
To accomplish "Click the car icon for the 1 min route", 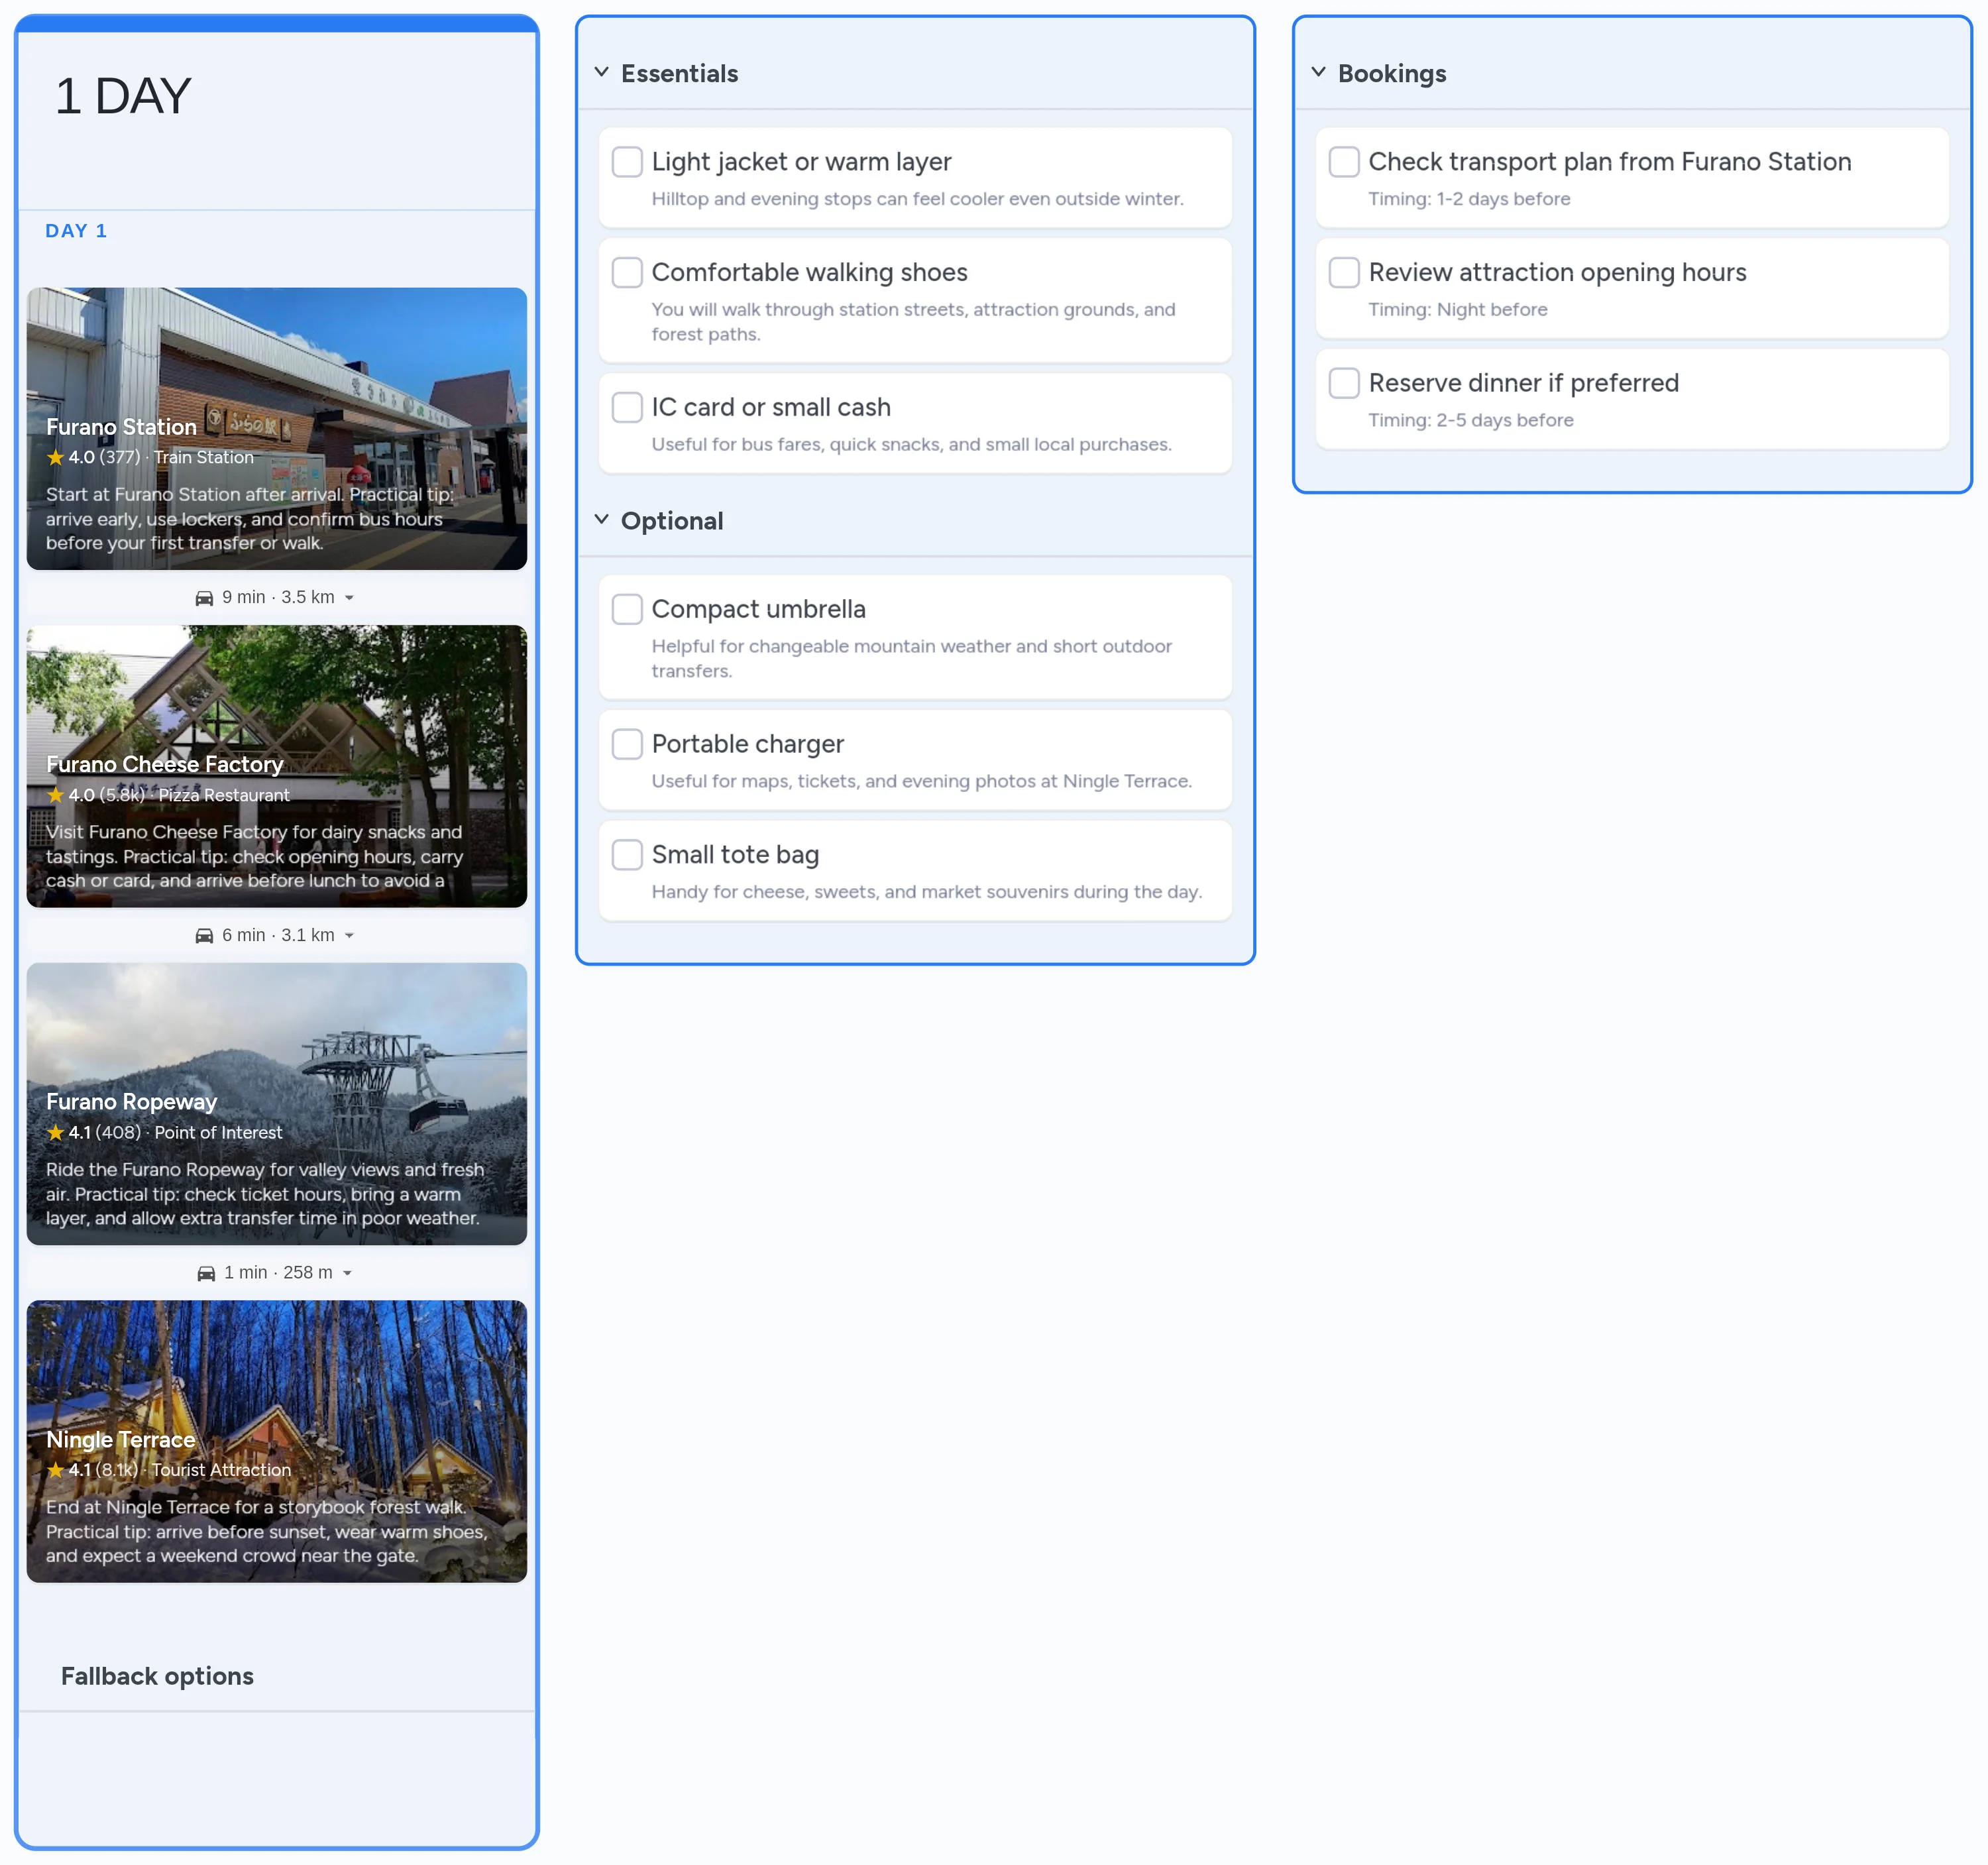I will pos(206,1273).
